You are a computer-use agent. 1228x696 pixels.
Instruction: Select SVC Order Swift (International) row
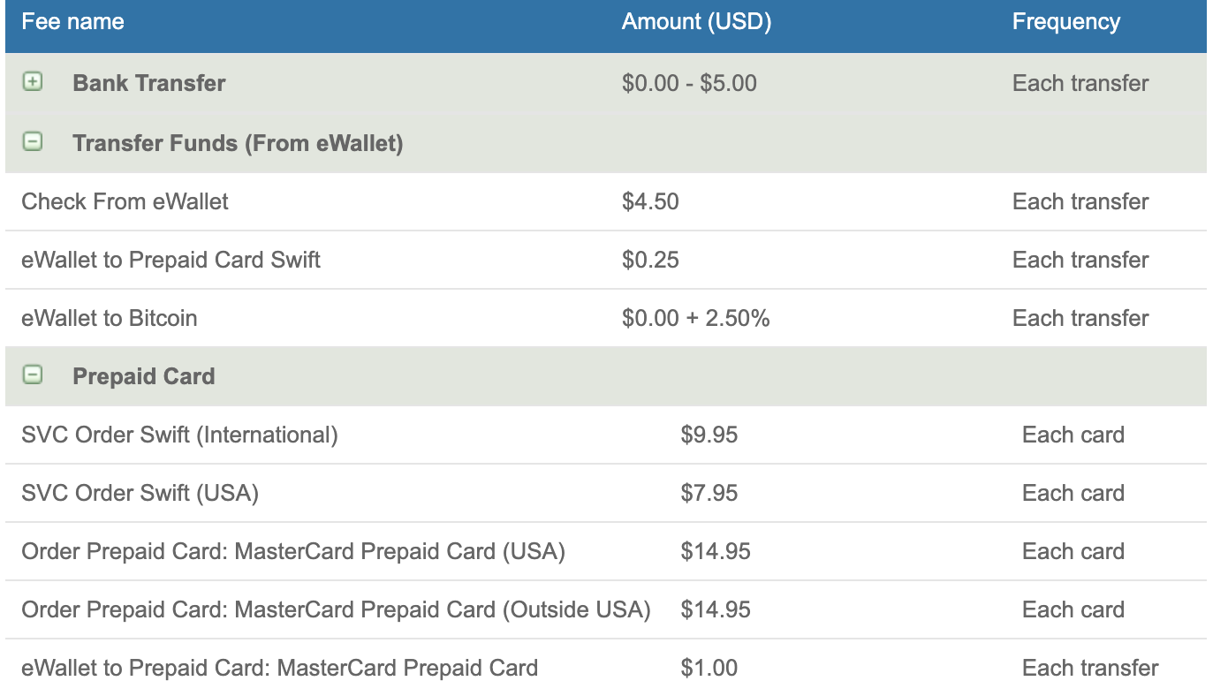point(179,435)
